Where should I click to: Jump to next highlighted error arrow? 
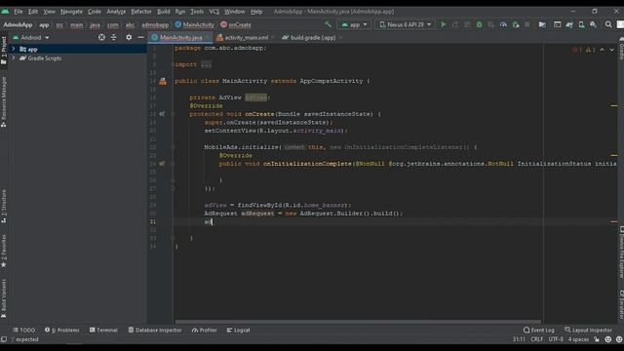click(x=611, y=50)
